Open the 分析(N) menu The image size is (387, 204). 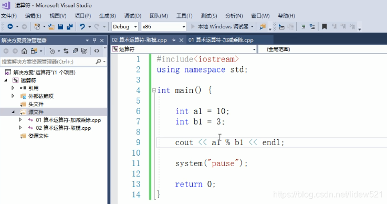click(234, 16)
